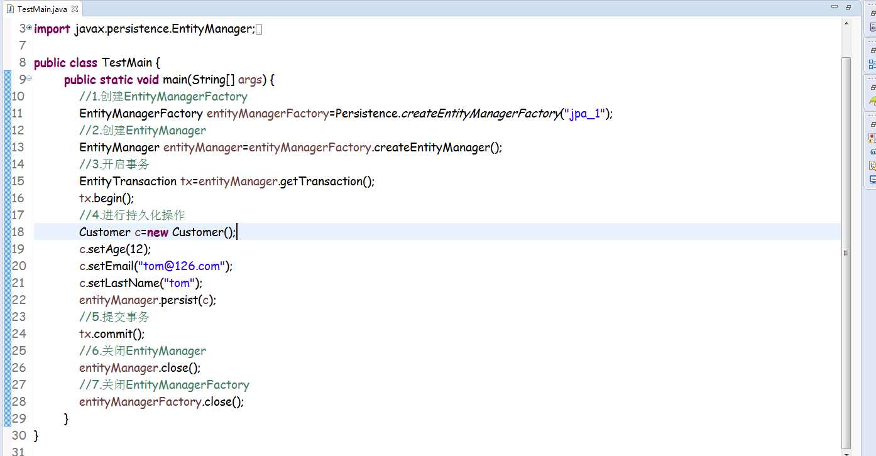876x456 pixels.
Task: Open the Console view monitor icon
Action: tap(873, 179)
